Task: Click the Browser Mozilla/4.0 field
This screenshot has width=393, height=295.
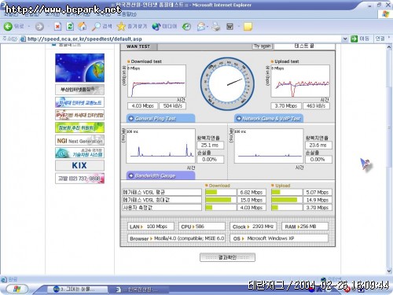Action: pos(176,238)
